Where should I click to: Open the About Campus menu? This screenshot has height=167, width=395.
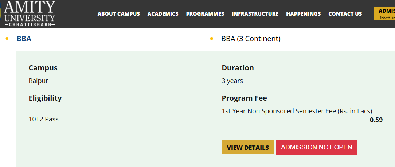pos(119,14)
